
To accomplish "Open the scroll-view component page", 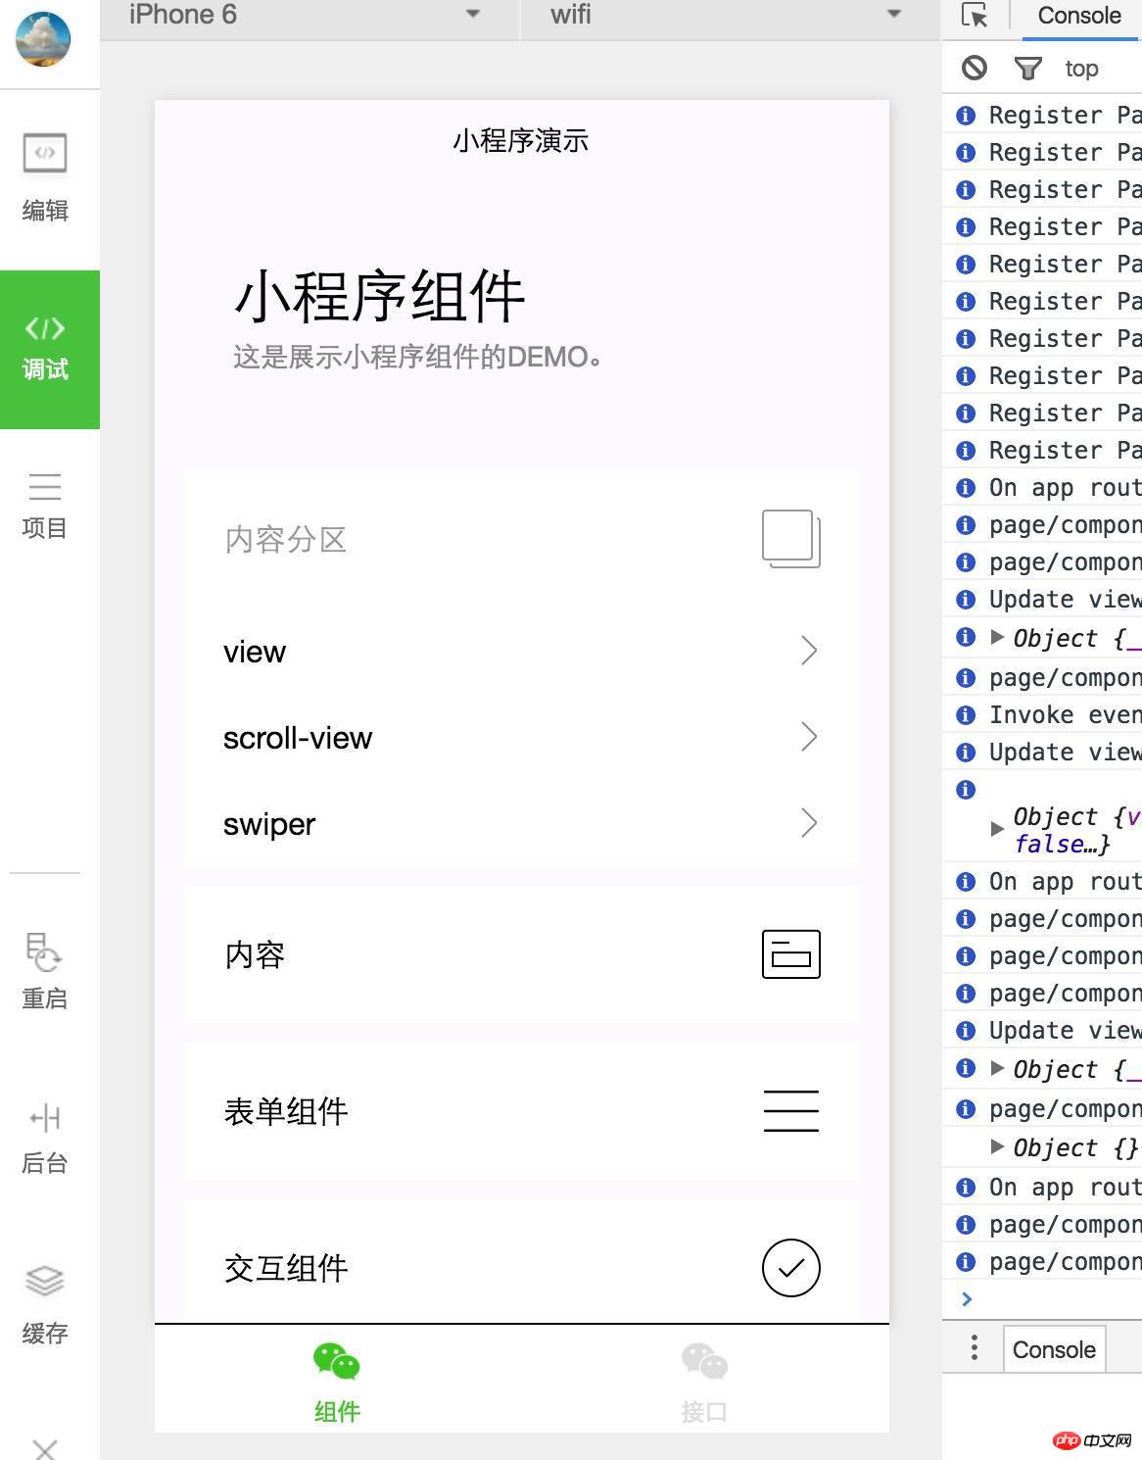I will pos(520,738).
